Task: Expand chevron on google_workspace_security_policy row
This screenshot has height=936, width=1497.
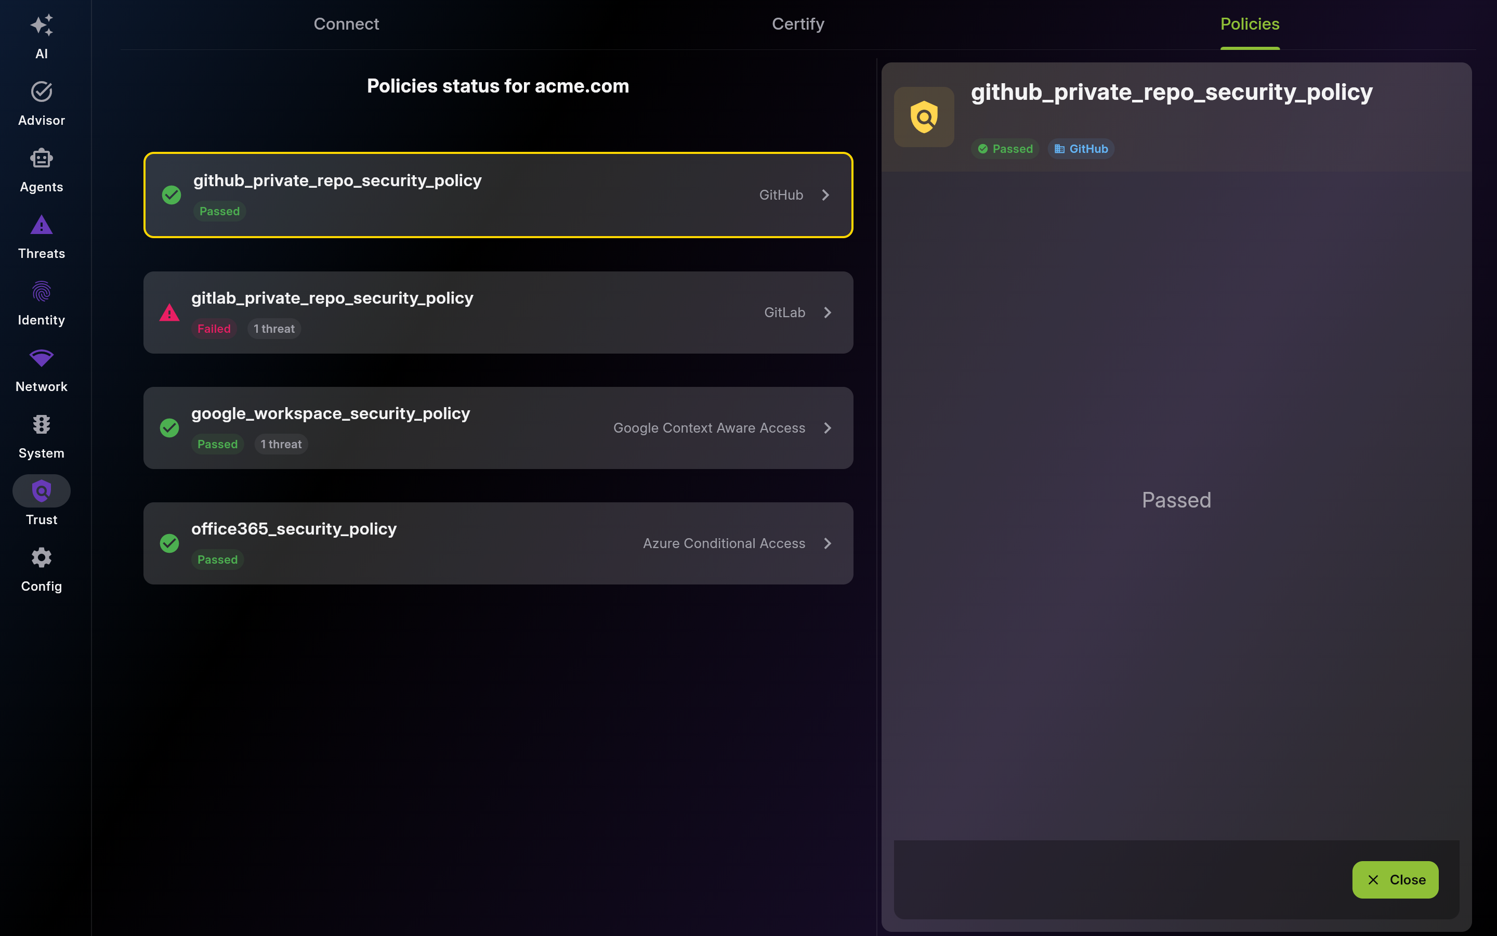Action: click(x=828, y=428)
